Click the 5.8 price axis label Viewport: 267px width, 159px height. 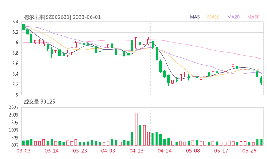15,53
